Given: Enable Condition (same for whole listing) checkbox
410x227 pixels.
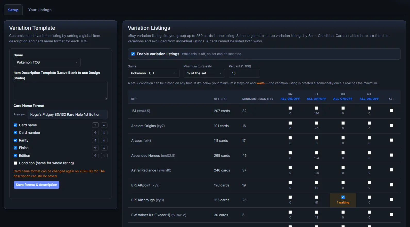Looking at the screenshot, I should point(15,163).
